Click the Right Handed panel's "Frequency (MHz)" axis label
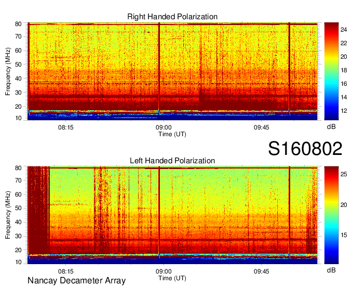353x287 pixels. coord(8,71)
